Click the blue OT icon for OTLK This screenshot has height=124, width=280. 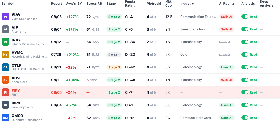coord(5,67)
